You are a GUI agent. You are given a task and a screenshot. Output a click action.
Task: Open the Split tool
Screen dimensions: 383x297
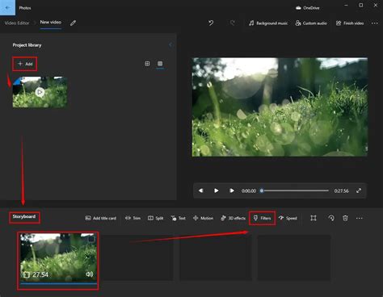[155, 218]
